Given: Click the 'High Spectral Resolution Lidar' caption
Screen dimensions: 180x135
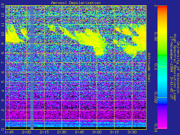Looking at the screenshot, I should pos(175,67).
